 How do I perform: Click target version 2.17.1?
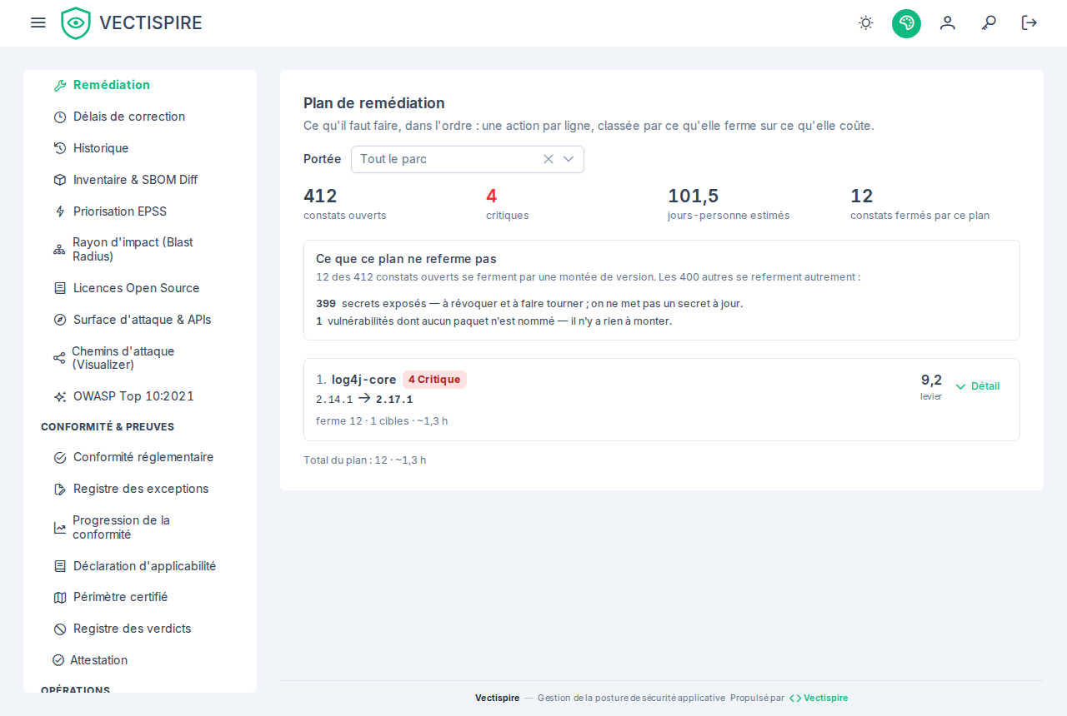(x=394, y=400)
